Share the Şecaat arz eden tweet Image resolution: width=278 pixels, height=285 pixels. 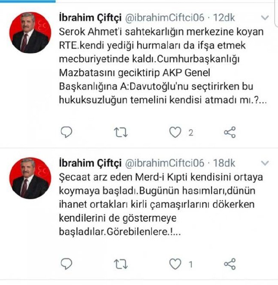coord(230,264)
